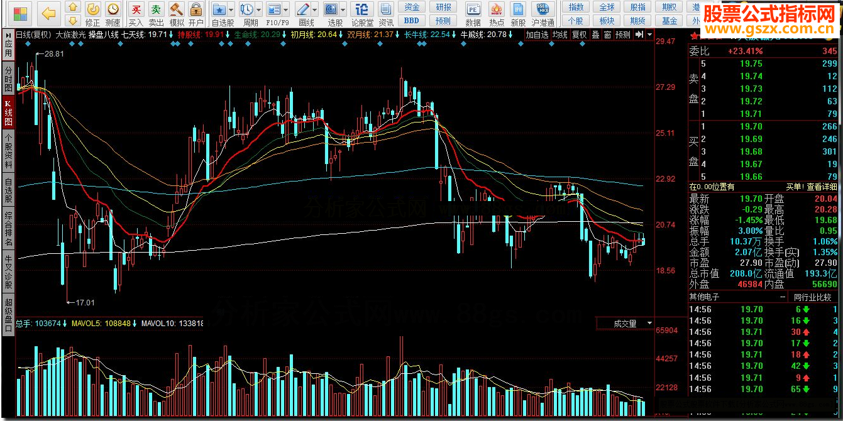Click the 周期 period clock icon
This screenshot has width=843, height=421.
pyautogui.click(x=247, y=9)
